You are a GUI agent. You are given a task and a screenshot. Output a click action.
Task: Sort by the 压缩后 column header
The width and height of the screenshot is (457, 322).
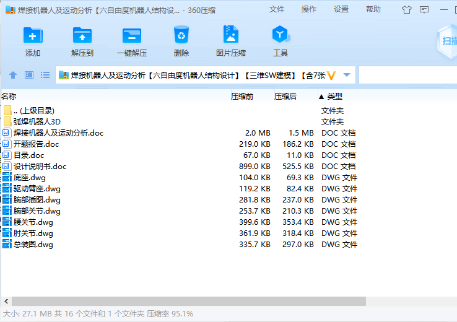click(285, 97)
